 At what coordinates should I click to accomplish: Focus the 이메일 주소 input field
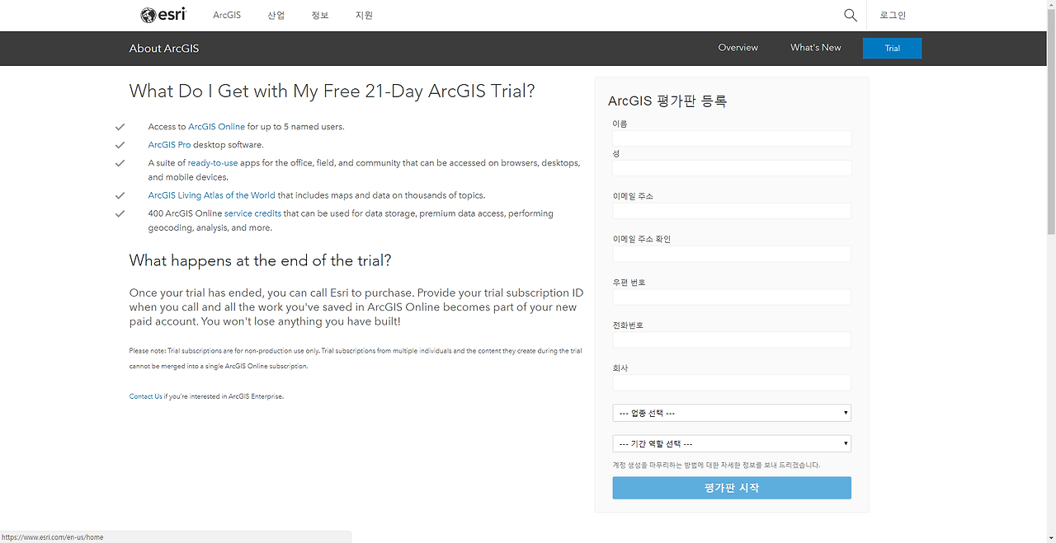pos(732,211)
